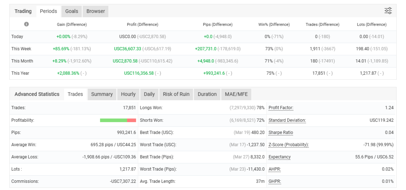The height and width of the screenshot is (190, 406).
Task: View the Duration tab
Action: [x=207, y=94]
